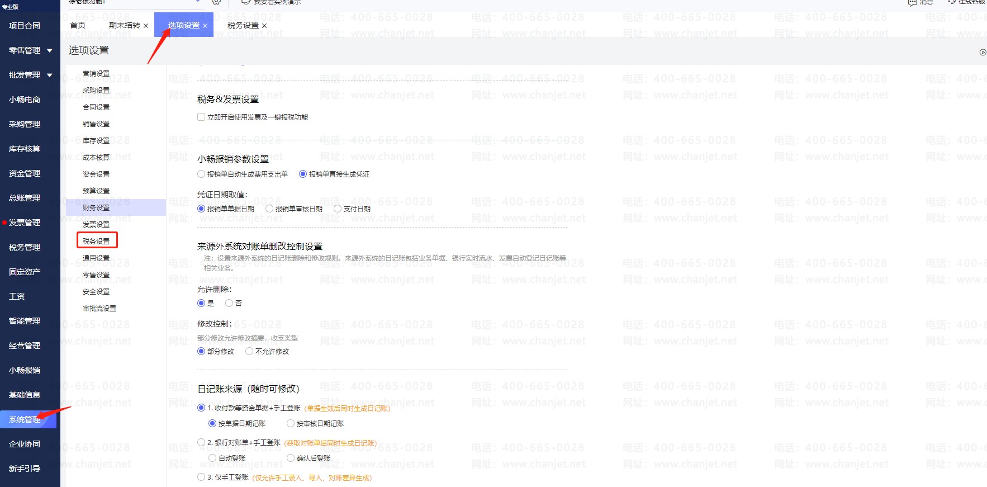The width and height of the screenshot is (987, 487).
Task: Select 部分修改 radio option
Action: (201, 352)
